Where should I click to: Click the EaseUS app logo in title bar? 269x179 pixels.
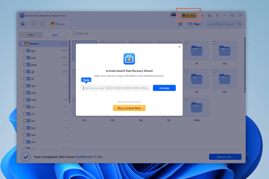click(22, 15)
